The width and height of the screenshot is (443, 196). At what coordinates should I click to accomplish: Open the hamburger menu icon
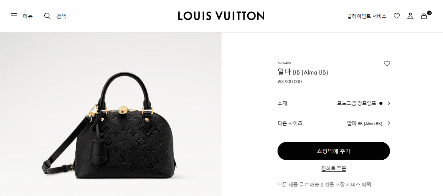14,16
